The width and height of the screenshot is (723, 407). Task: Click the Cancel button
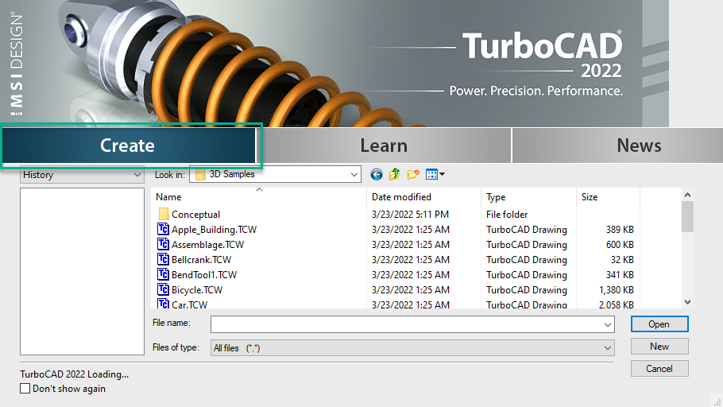659,368
